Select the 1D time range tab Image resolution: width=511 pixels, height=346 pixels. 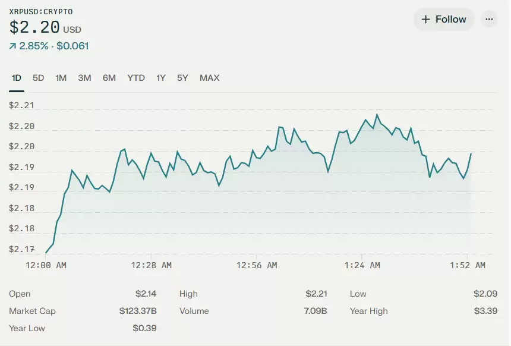coord(17,78)
